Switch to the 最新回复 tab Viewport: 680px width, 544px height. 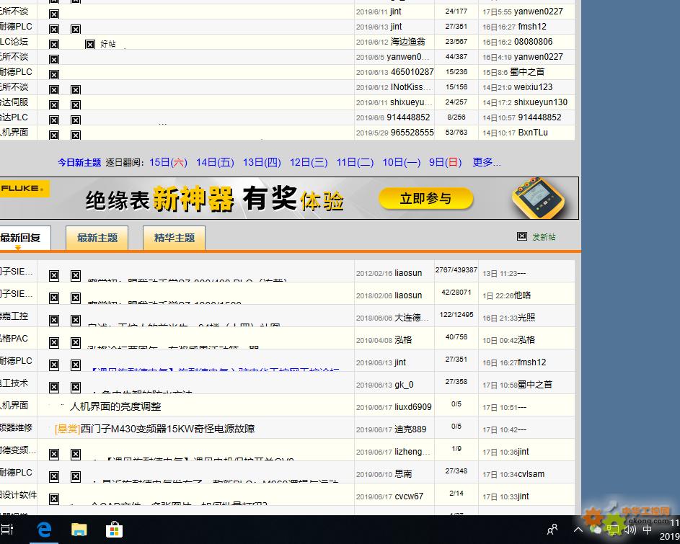click(24, 238)
